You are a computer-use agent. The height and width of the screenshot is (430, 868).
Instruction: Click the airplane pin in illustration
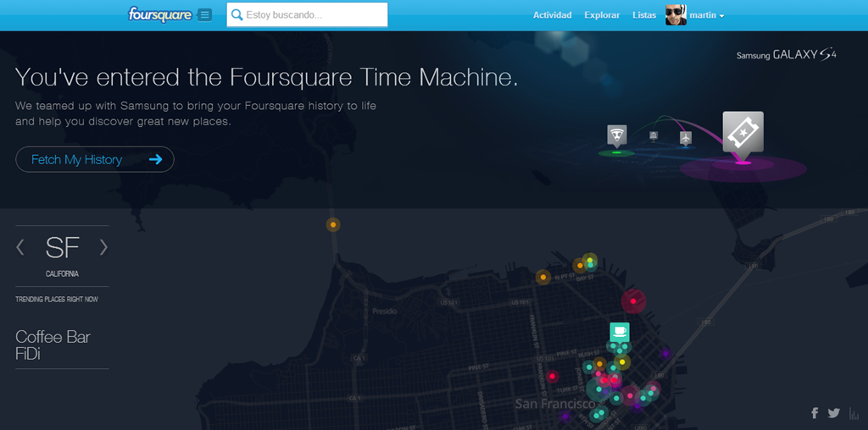coord(686,138)
